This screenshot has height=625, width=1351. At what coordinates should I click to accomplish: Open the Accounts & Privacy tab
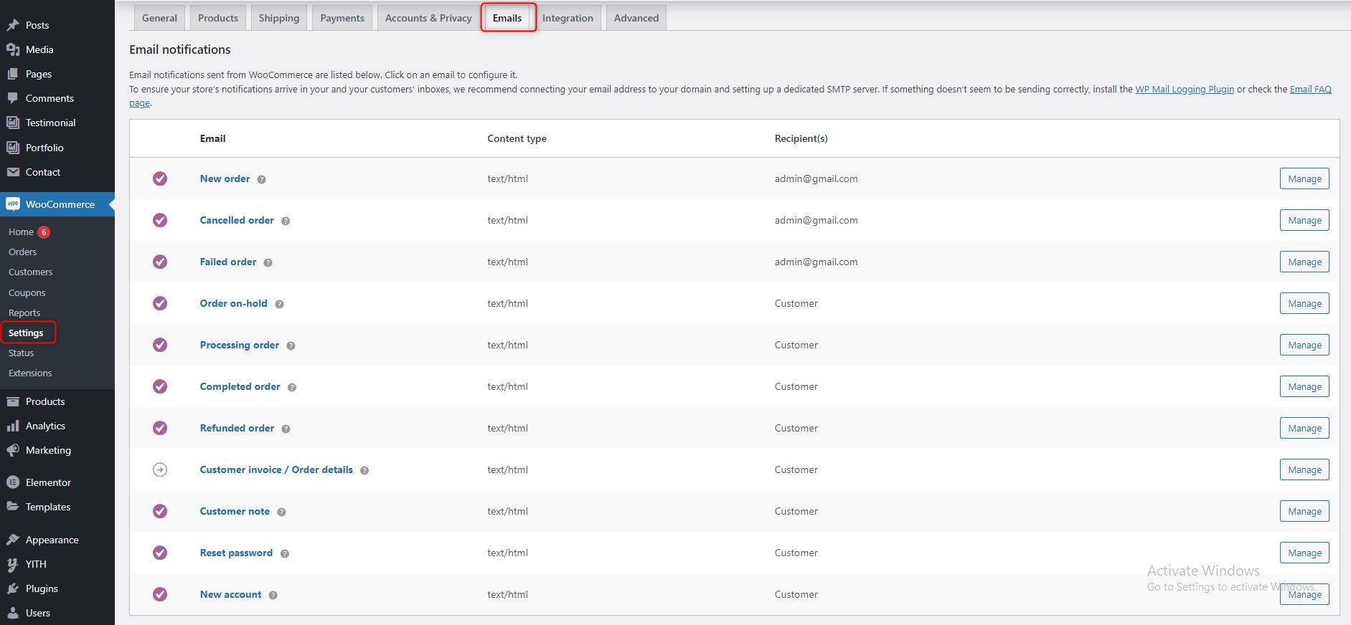tap(428, 18)
